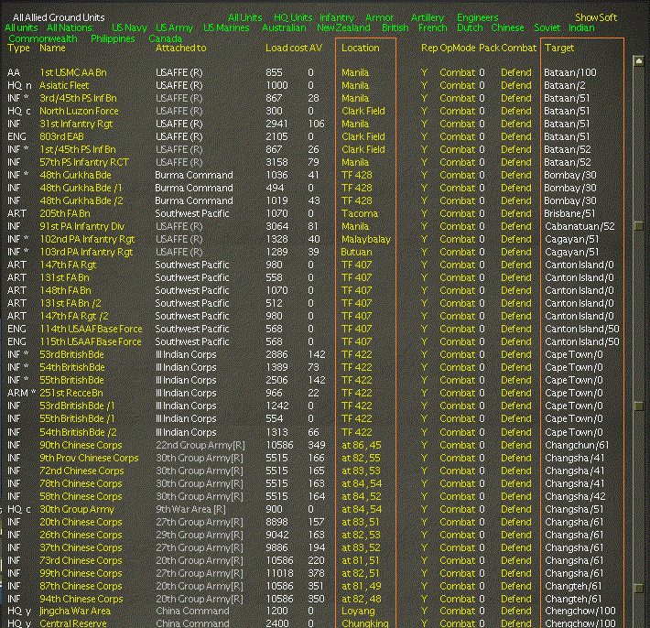The image size is (650, 628).
Task: Filter to Chinese units
Action: (507, 27)
